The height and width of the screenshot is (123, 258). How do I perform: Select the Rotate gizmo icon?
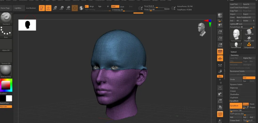pos(68,8)
